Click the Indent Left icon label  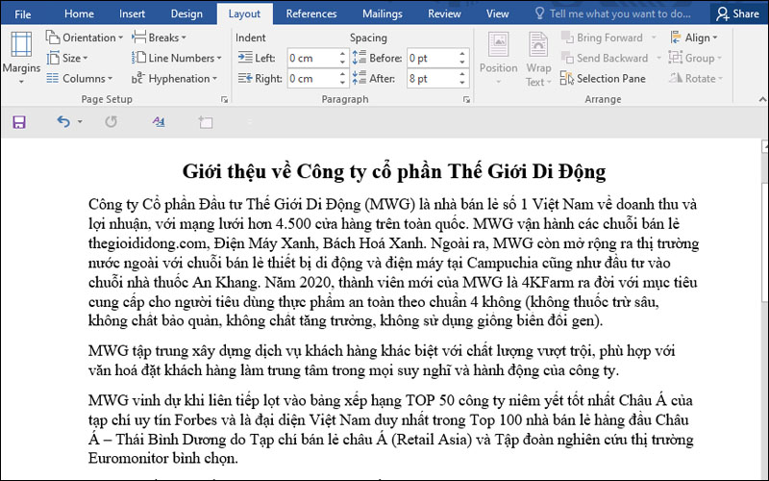click(x=257, y=58)
